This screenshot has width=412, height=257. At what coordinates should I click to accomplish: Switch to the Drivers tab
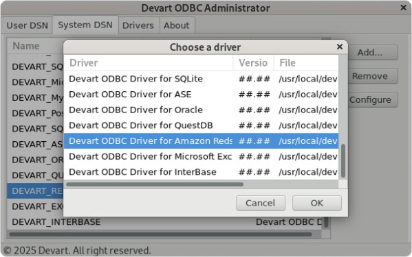point(138,25)
